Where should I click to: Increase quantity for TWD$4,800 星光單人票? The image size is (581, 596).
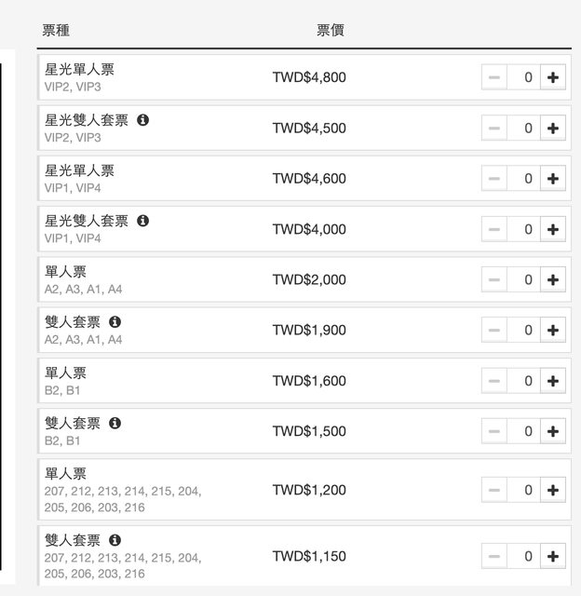pos(553,77)
